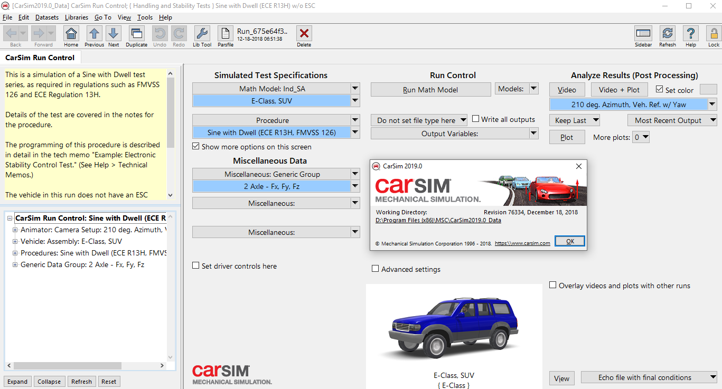The width and height of the screenshot is (722, 389).
Task: Open the Lib Tool wrench icon
Action: tap(202, 34)
